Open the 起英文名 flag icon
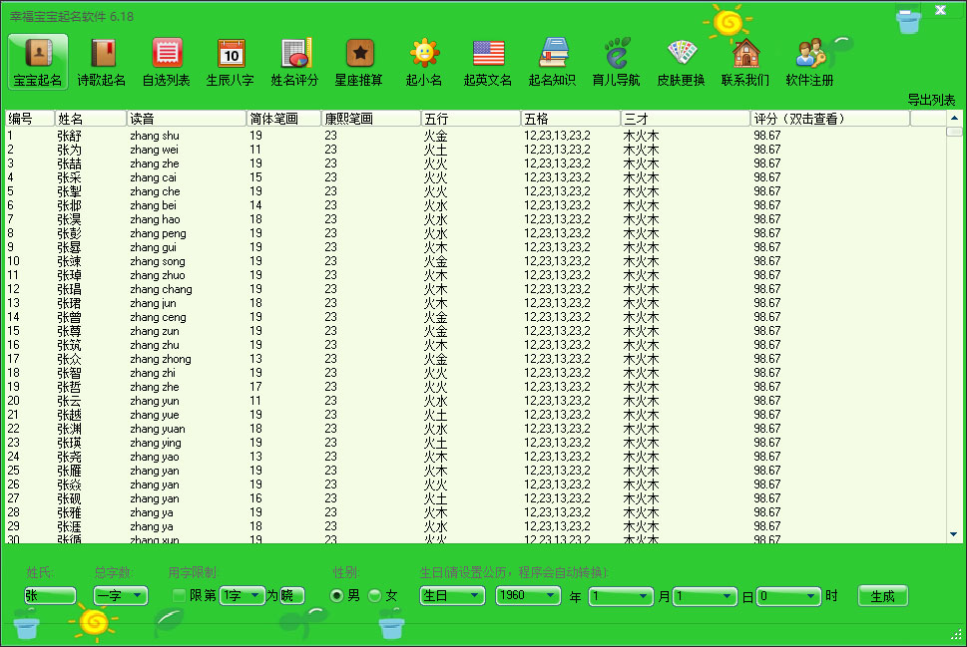This screenshot has width=967, height=647. (488, 62)
